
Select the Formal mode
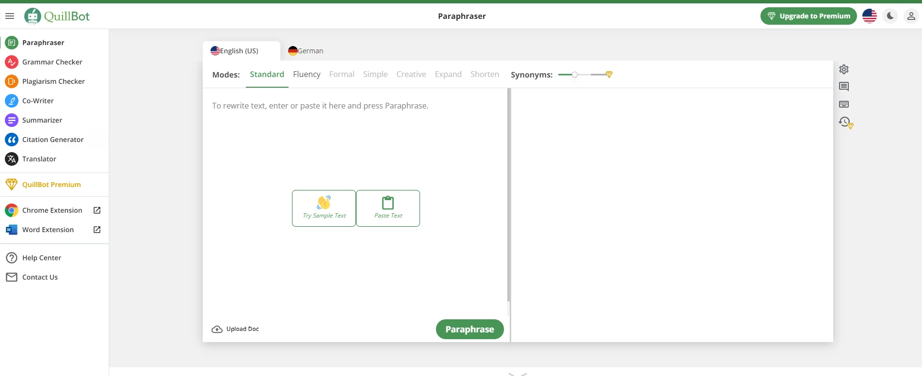341,74
